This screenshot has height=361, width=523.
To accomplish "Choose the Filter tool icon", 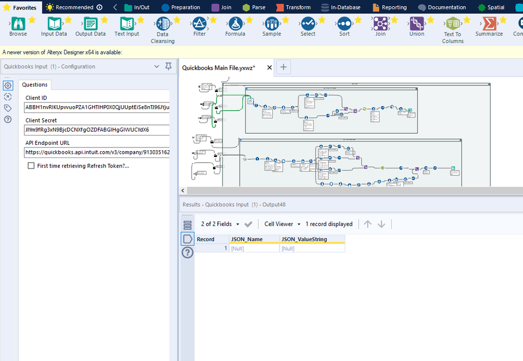I will point(199,24).
